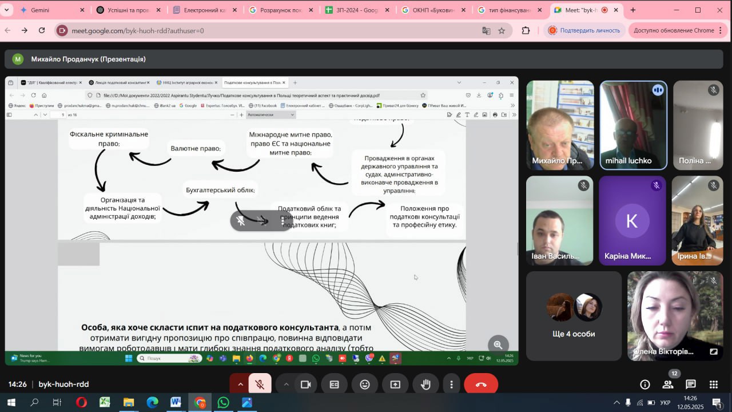Show the participants list with 12 badge
Image resolution: width=732 pixels, height=412 pixels.
[667, 383]
